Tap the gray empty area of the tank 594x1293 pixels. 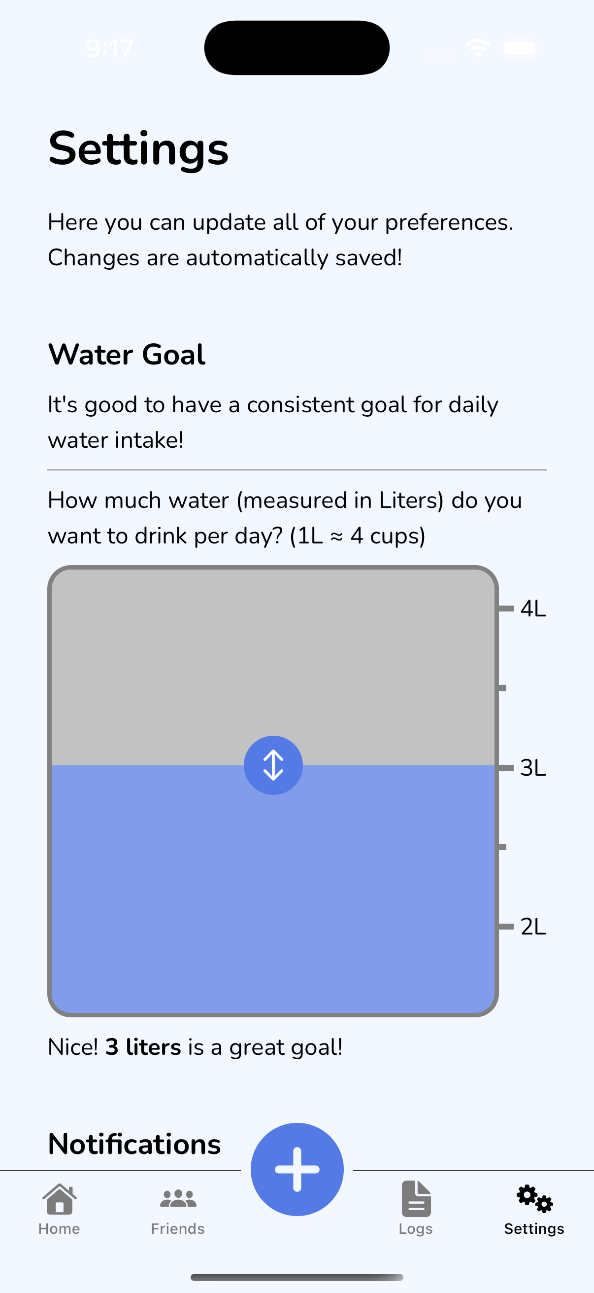pyautogui.click(x=273, y=652)
